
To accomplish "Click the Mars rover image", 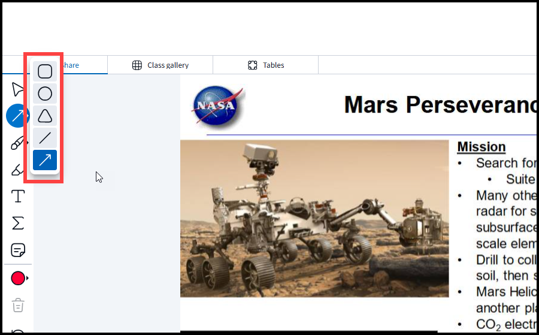I will (x=314, y=218).
